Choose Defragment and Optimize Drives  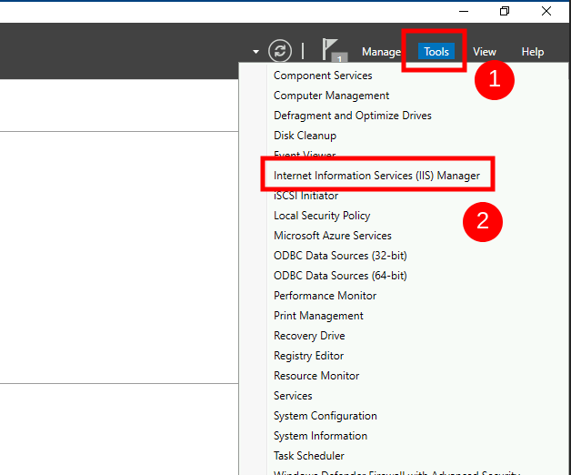tap(353, 116)
